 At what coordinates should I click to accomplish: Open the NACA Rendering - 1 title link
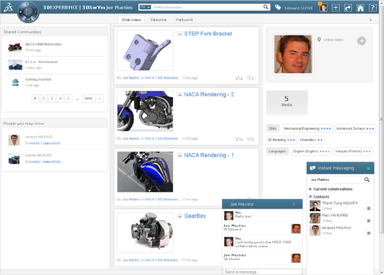coord(209,156)
